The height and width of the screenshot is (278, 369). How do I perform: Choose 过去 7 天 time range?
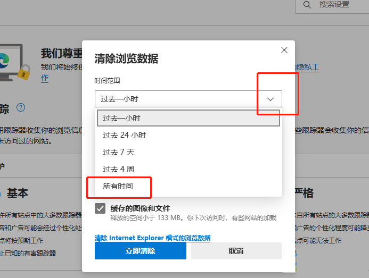188,152
